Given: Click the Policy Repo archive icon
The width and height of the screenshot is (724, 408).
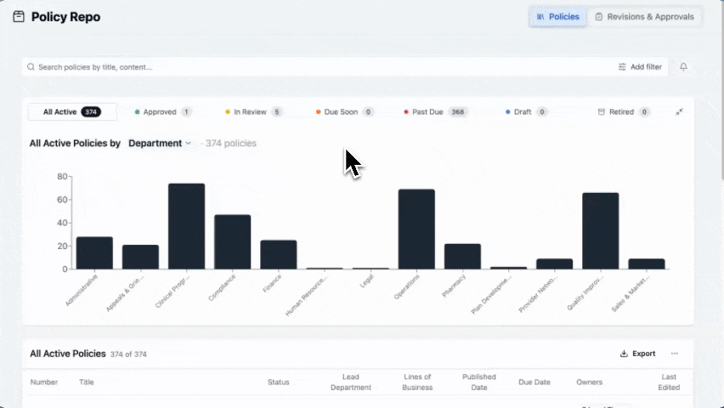Looking at the screenshot, I should click(19, 17).
